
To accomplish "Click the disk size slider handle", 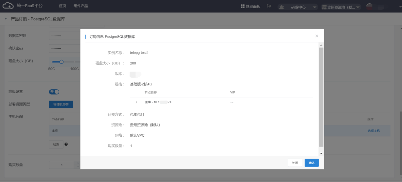I will 61,61.
